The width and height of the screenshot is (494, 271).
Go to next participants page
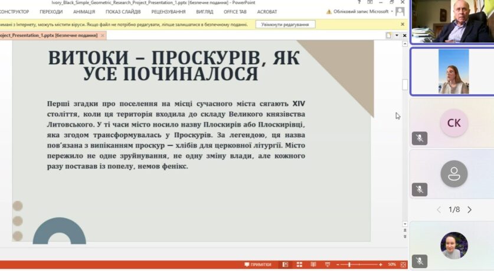pyautogui.click(x=470, y=210)
